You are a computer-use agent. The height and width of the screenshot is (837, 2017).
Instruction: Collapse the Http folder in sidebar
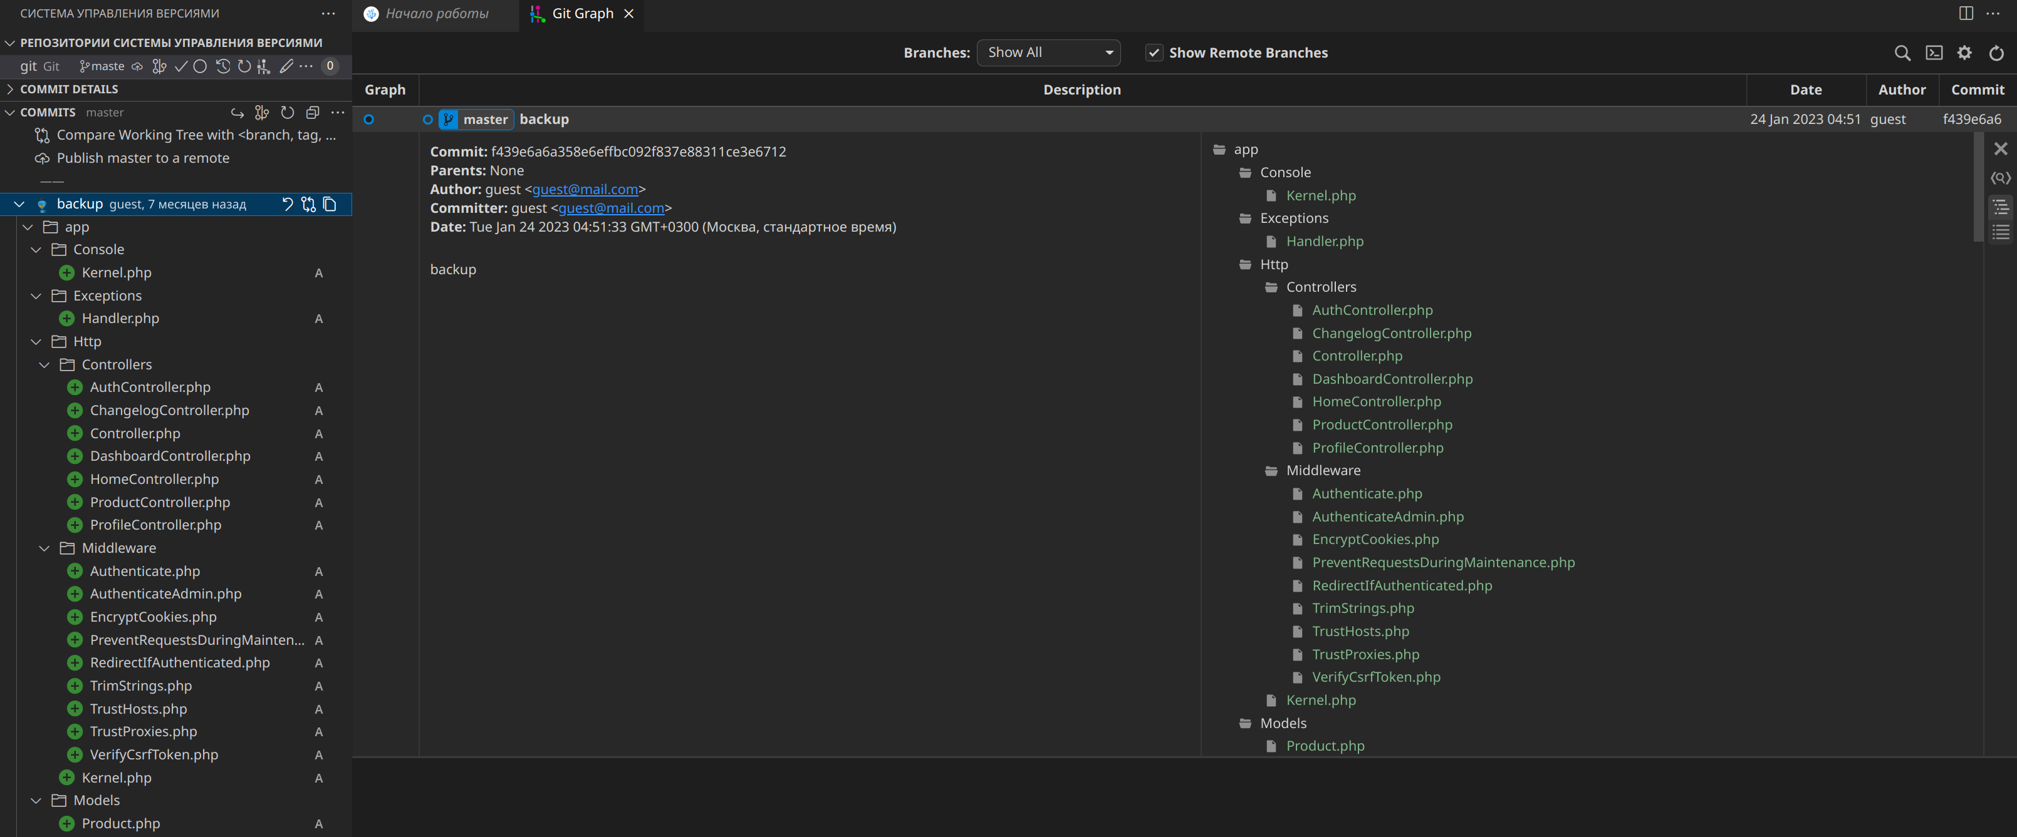[x=36, y=342]
